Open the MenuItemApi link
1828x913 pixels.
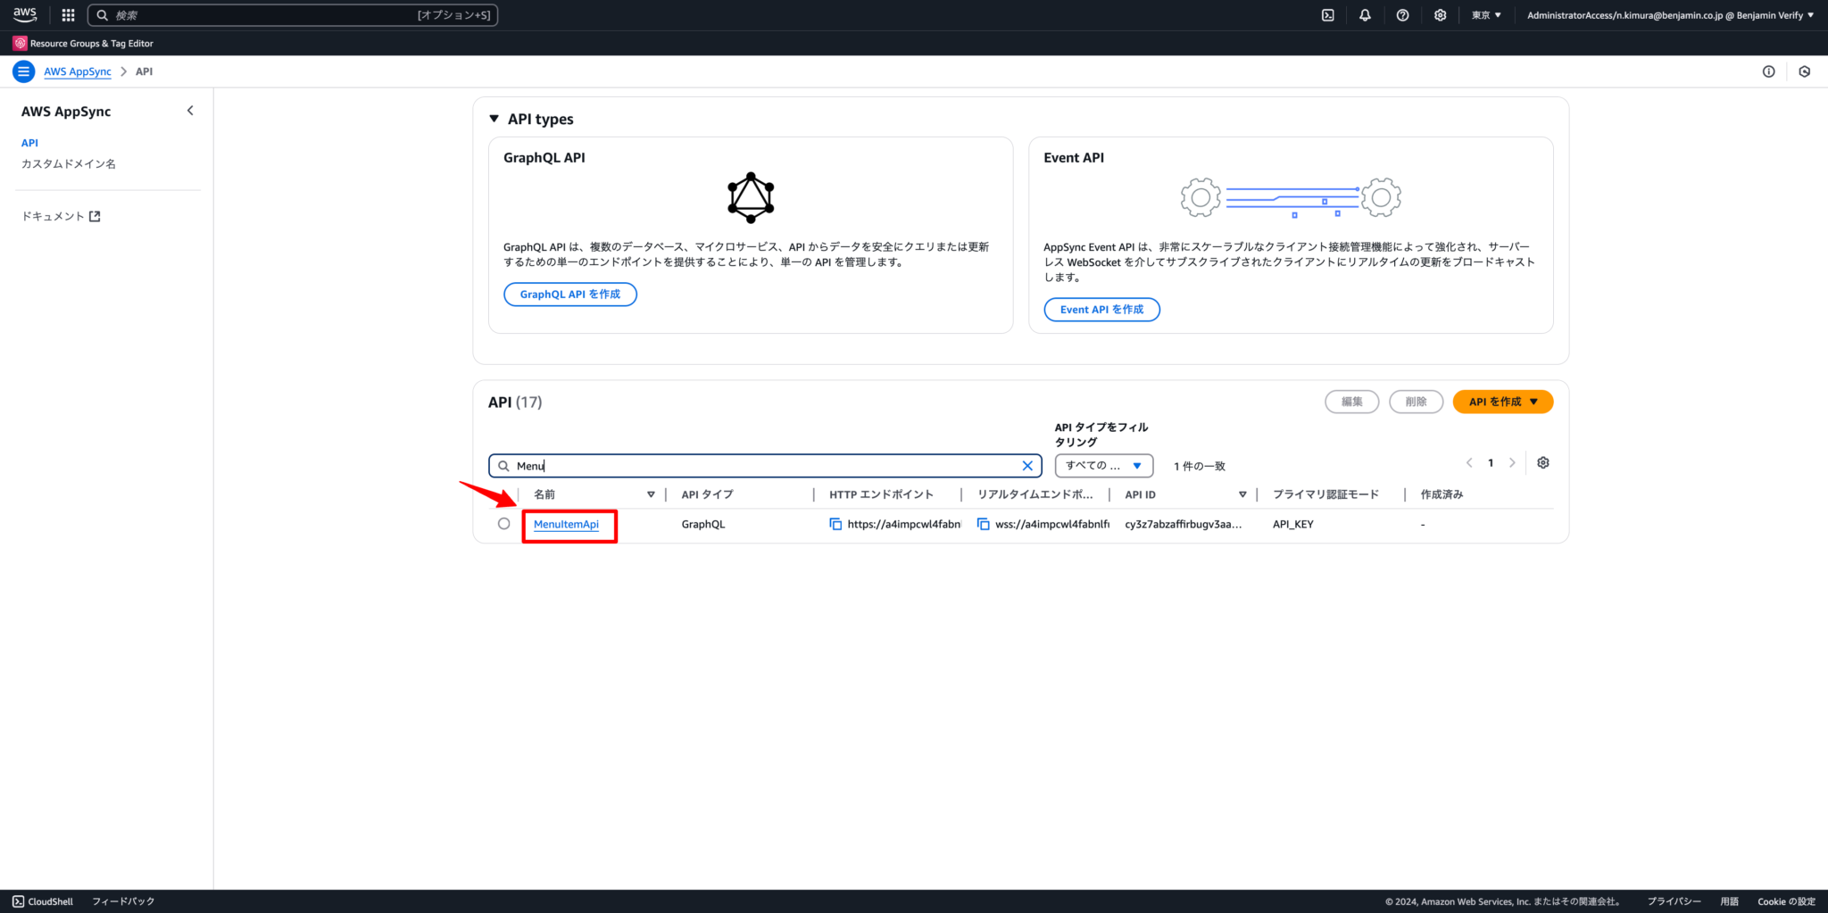pyautogui.click(x=566, y=524)
